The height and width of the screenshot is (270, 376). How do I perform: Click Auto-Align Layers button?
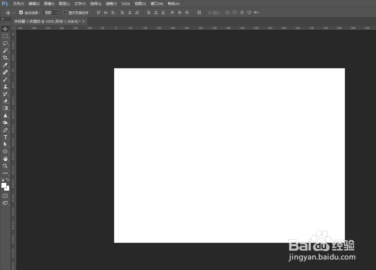[x=199, y=12]
